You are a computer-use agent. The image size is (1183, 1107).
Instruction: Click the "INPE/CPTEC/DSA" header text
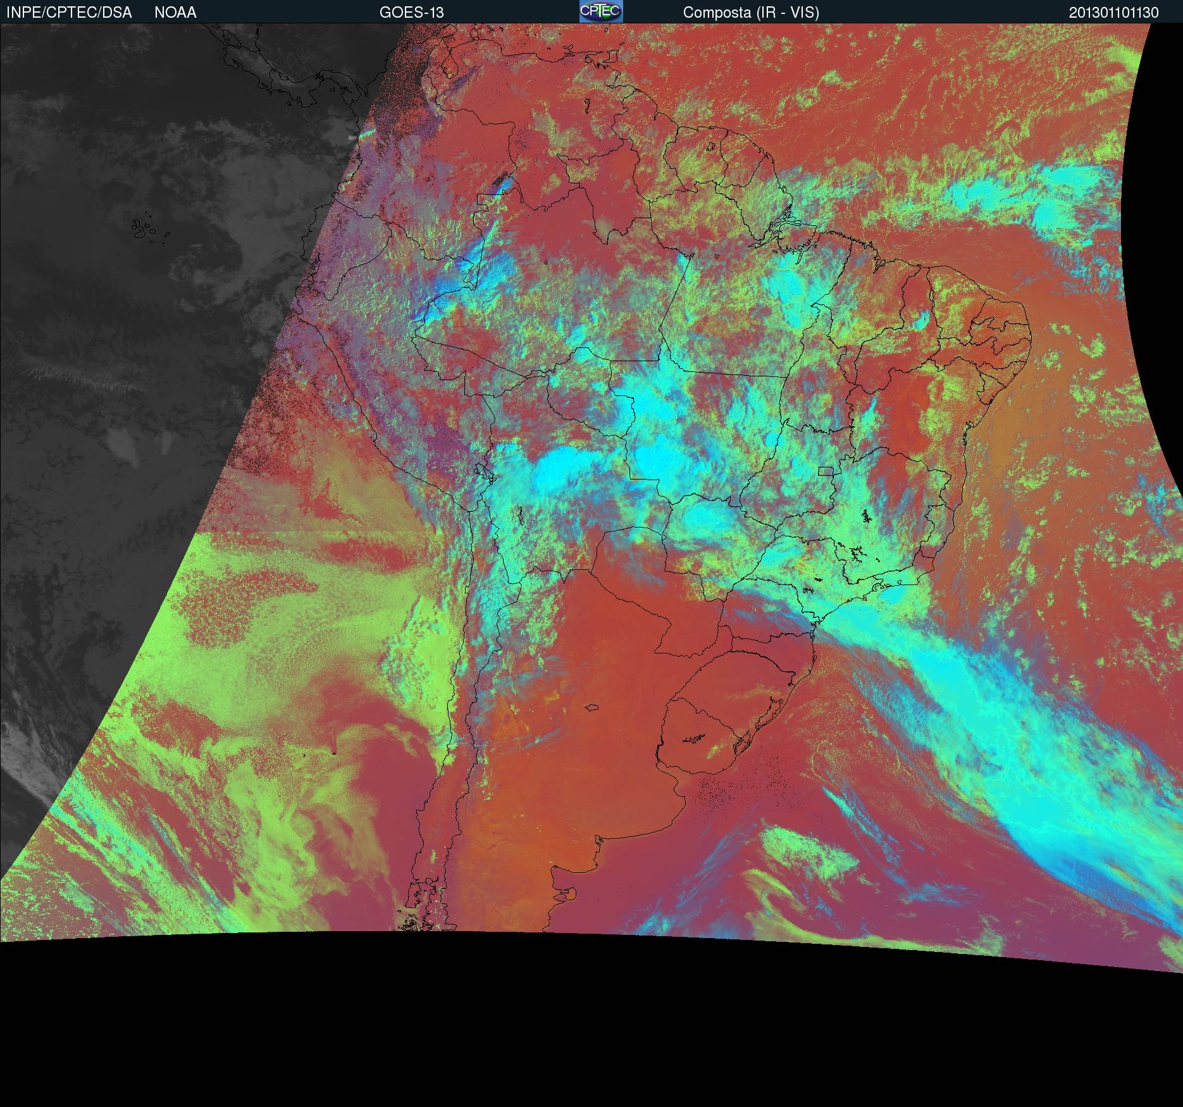click(68, 13)
